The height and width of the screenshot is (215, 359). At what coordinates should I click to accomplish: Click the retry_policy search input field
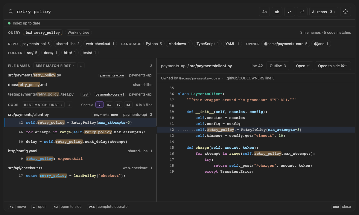point(135,12)
